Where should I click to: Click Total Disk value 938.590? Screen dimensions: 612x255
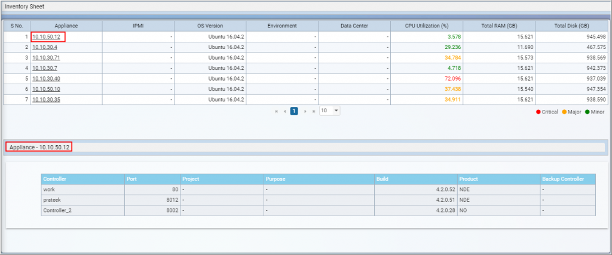596,100
